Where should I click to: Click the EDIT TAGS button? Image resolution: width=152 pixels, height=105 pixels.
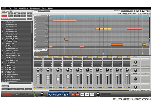coord(5,86)
